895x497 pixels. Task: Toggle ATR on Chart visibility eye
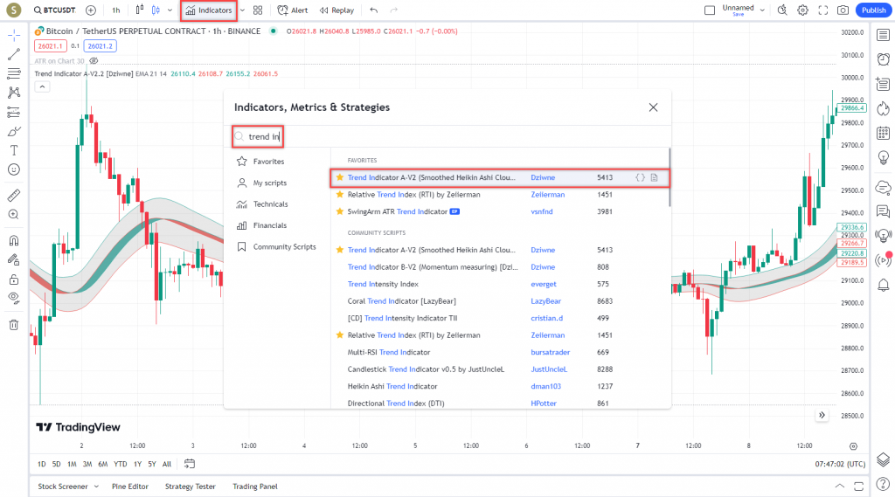[x=94, y=61]
